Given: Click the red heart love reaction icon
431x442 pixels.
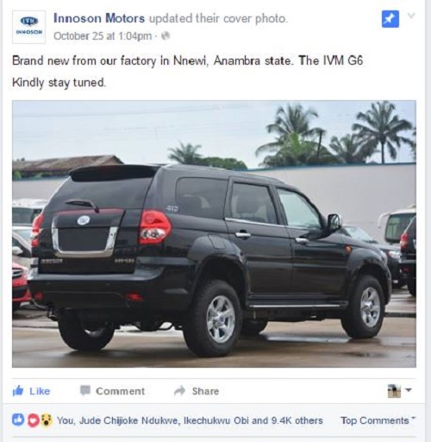Looking at the screenshot, I should click(33, 420).
